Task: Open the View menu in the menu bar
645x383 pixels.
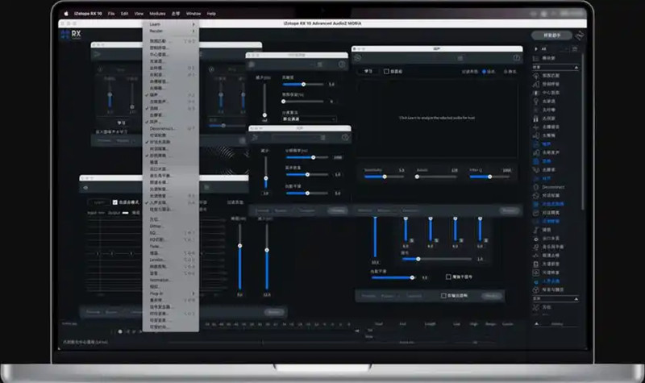Action: 139,14
